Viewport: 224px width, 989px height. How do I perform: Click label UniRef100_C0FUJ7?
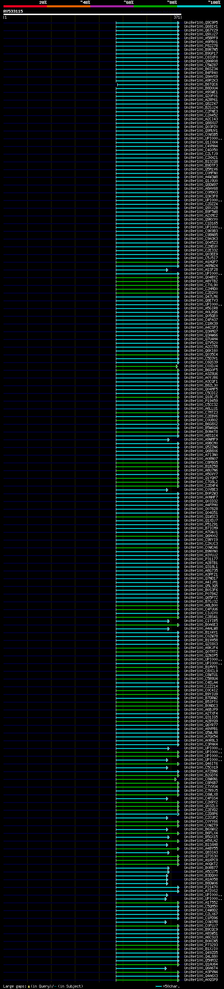tap(201, 925)
